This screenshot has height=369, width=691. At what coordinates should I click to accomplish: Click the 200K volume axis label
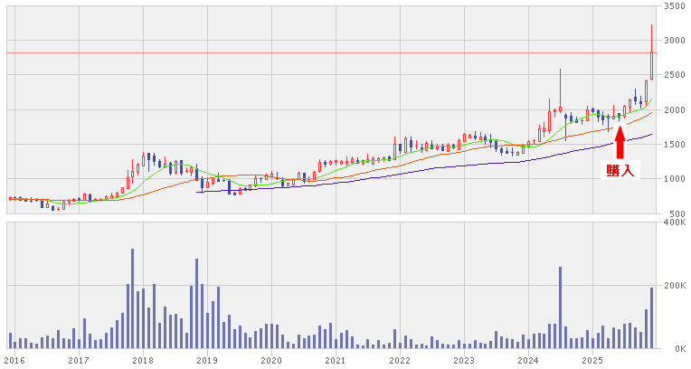point(673,286)
